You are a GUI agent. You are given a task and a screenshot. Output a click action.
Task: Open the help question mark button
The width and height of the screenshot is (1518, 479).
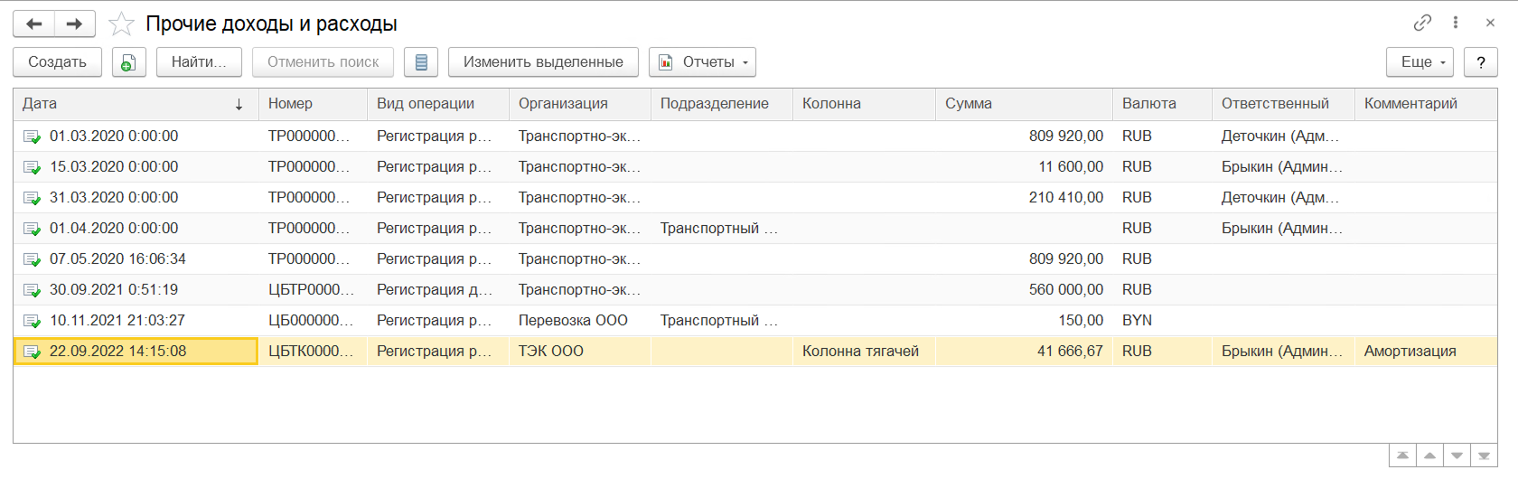[x=1481, y=62]
